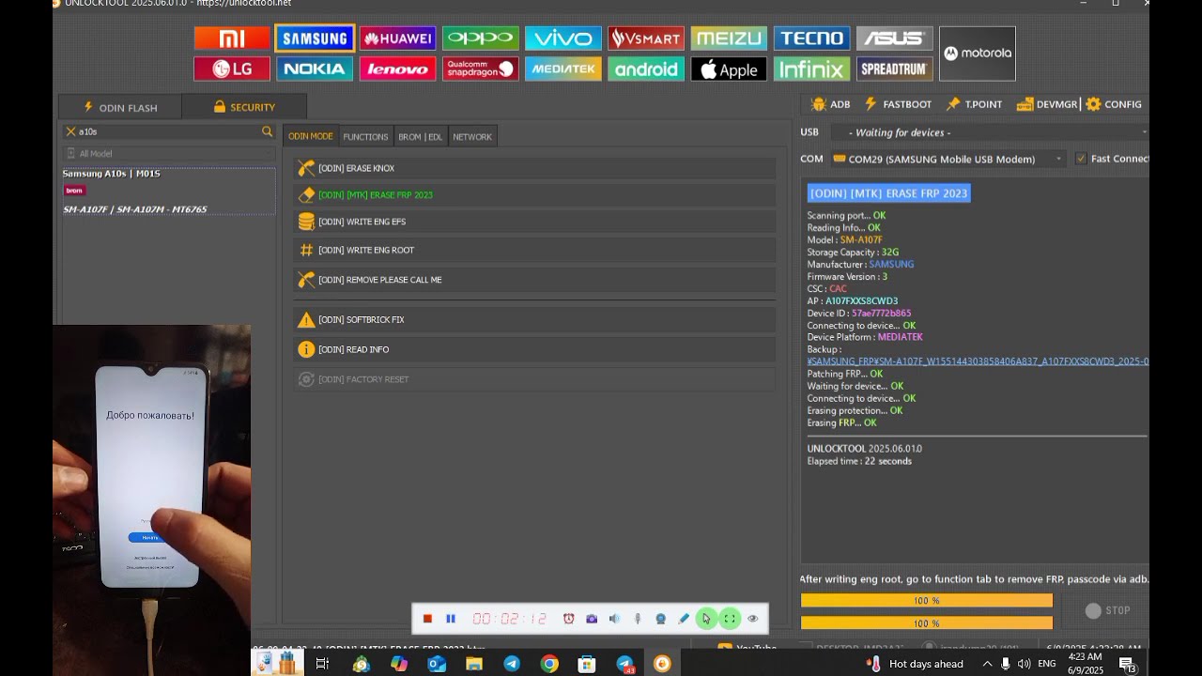1202x676 pixels.
Task: Select the Xiaomi MI brand logo
Action: (231, 38)
